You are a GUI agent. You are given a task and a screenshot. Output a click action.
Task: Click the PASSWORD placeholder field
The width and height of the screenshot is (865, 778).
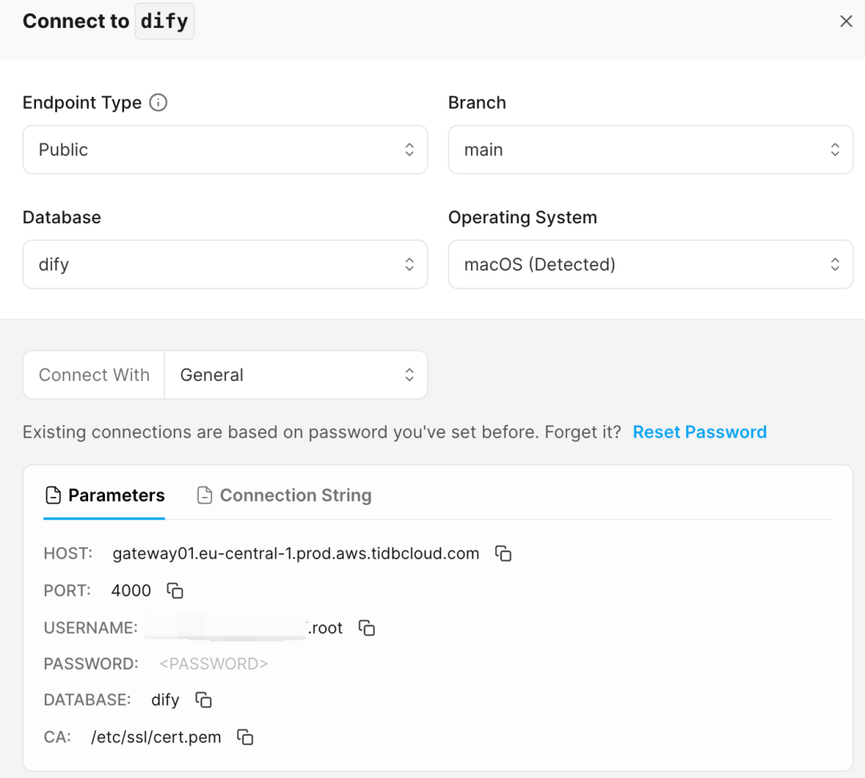click(x=213, y=663)
